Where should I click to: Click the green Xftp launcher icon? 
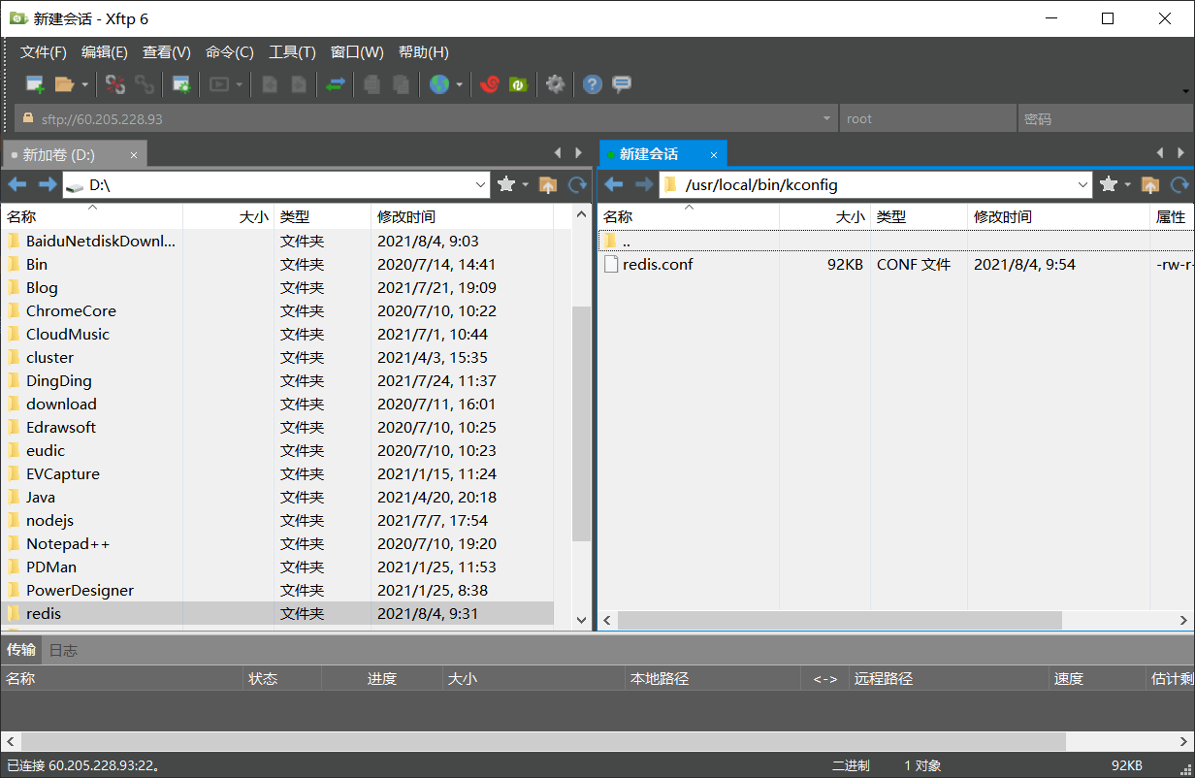point(518,84)
